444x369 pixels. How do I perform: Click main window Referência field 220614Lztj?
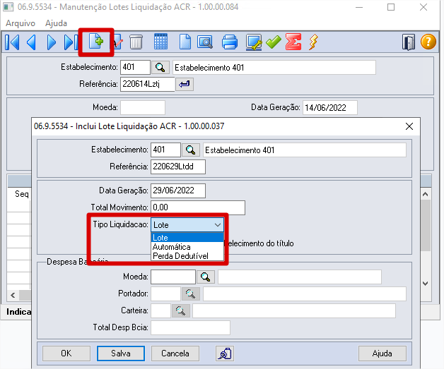(x=148, y=84)
